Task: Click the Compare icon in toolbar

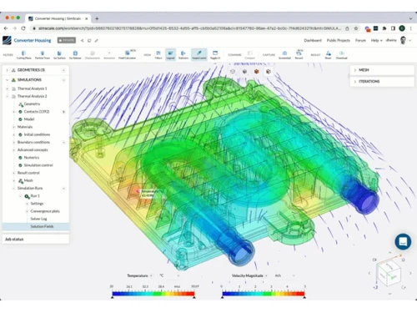Action: (x=249, y=54)
